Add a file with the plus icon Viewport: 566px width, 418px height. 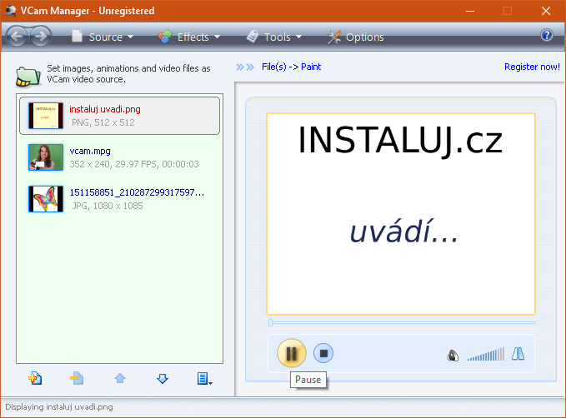[x=35, y=378]
